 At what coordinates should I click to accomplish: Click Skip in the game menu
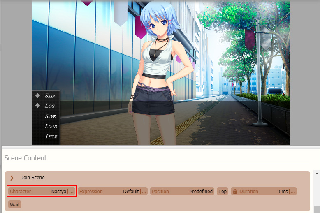click(50, 96)
